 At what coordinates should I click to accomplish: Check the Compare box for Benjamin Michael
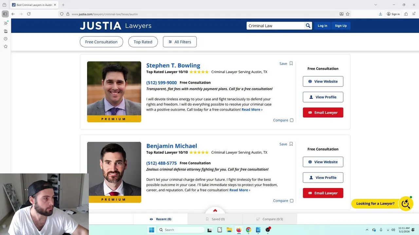point(292,201)
